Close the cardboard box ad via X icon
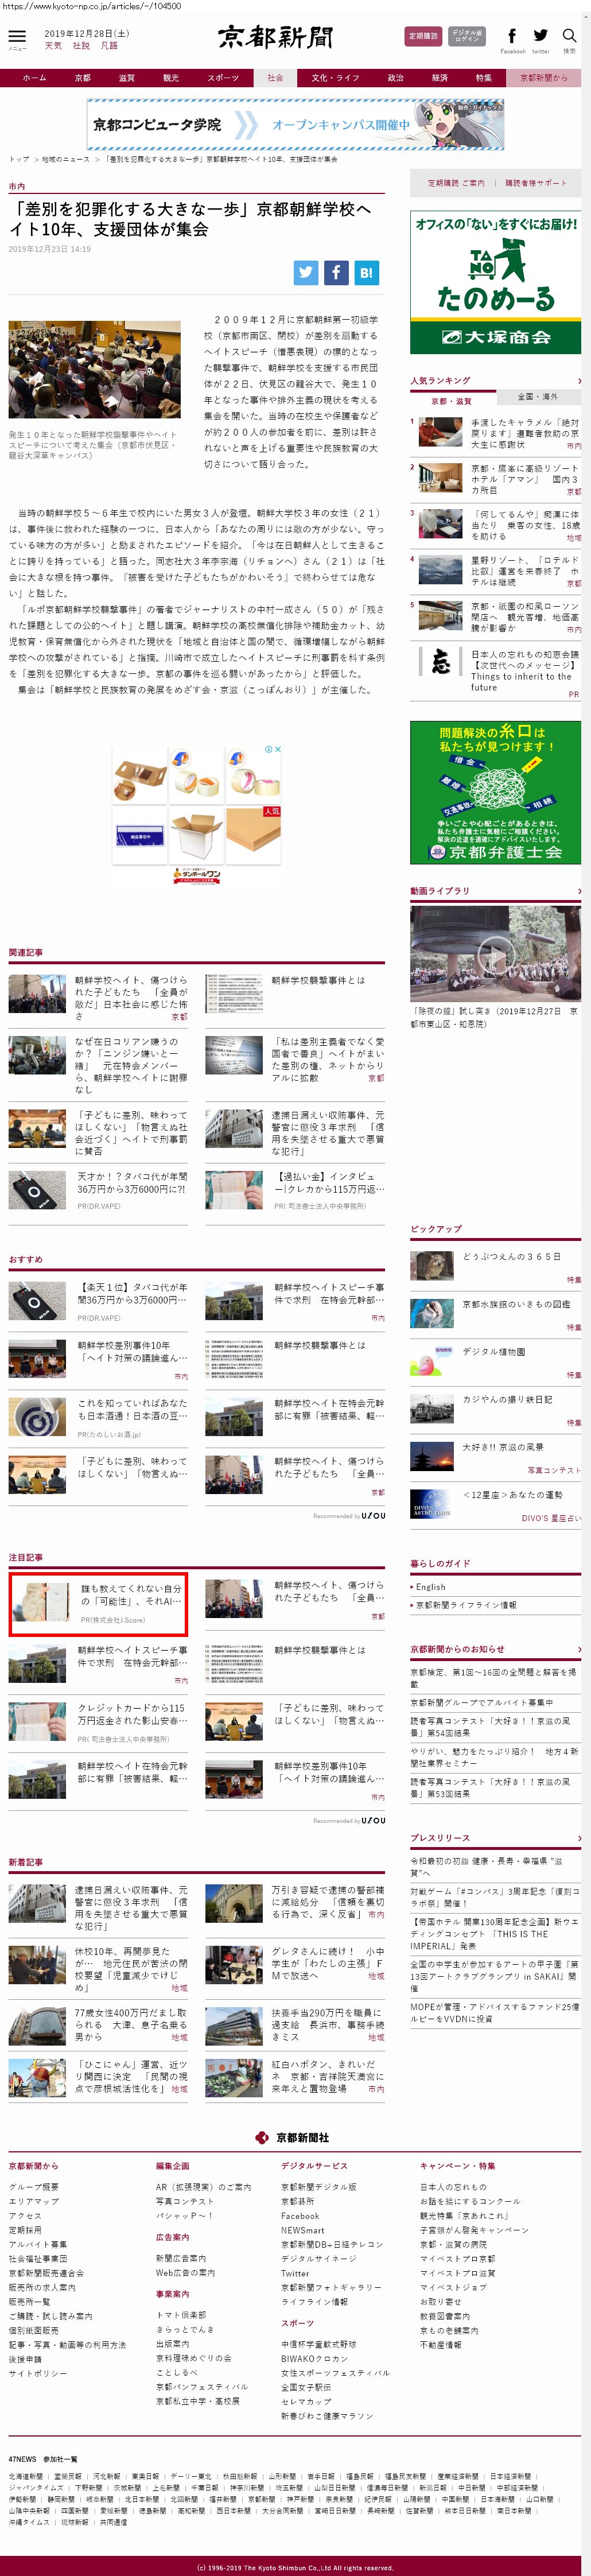 (x=278, y=749)
